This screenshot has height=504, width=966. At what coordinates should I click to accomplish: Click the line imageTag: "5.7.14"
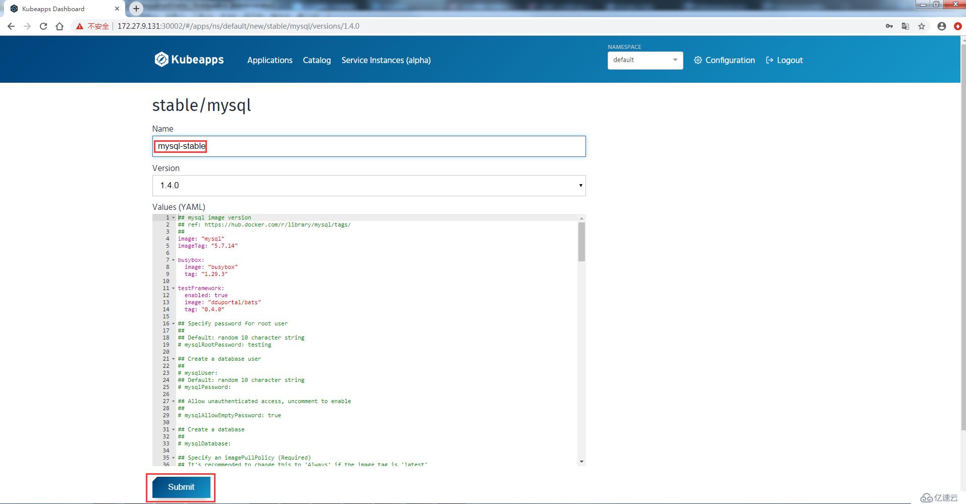point(207,246)
